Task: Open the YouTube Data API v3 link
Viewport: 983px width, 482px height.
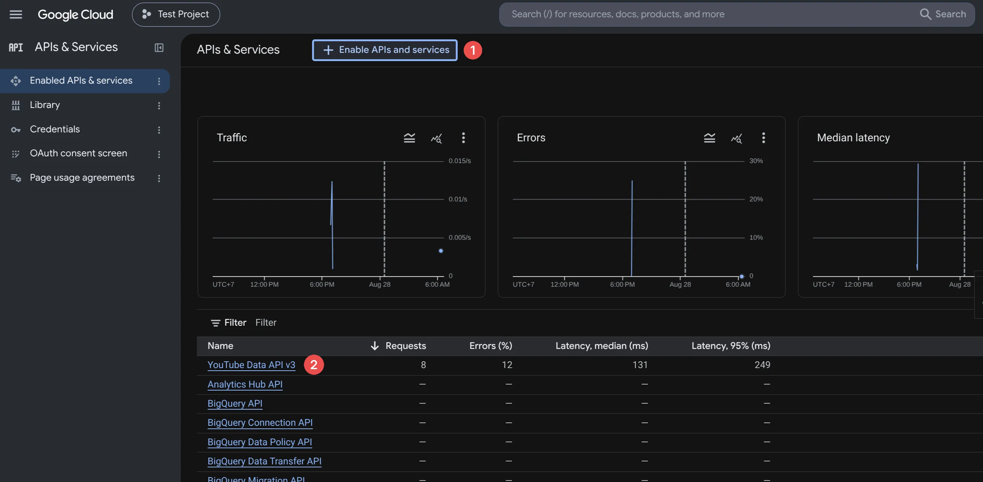Action: (x=251, y=365)
